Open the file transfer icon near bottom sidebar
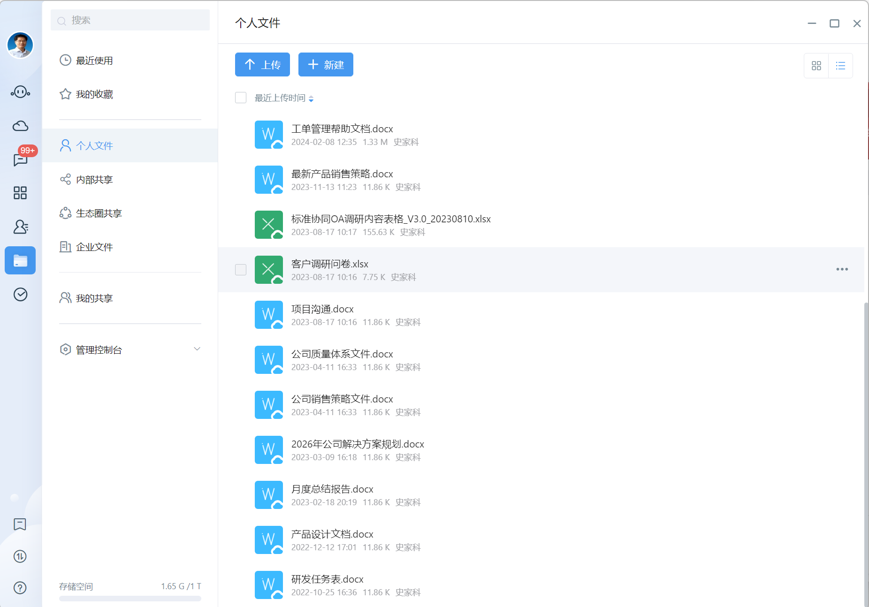The width and height of the screenshot is (869, 607). click(20, 556)
